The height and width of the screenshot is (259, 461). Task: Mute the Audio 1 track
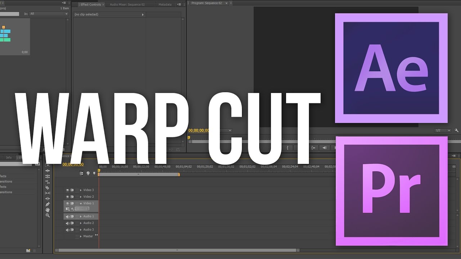(x=67, y=217)
